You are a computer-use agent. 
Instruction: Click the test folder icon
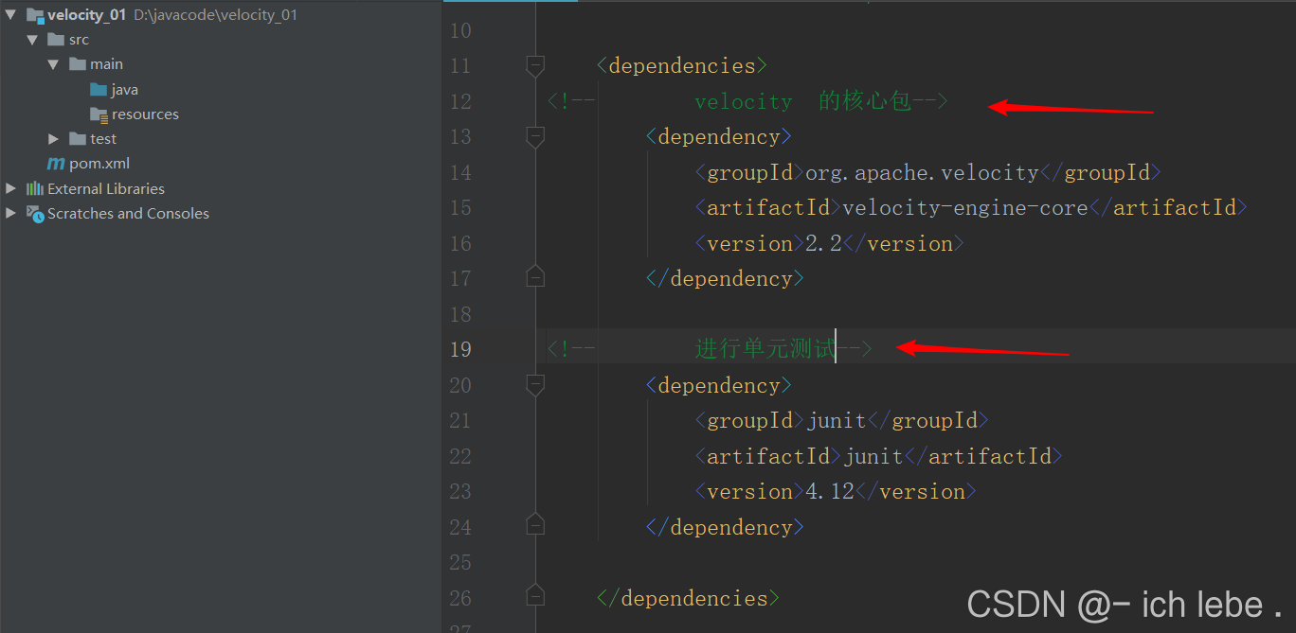(x=78, y=139)
